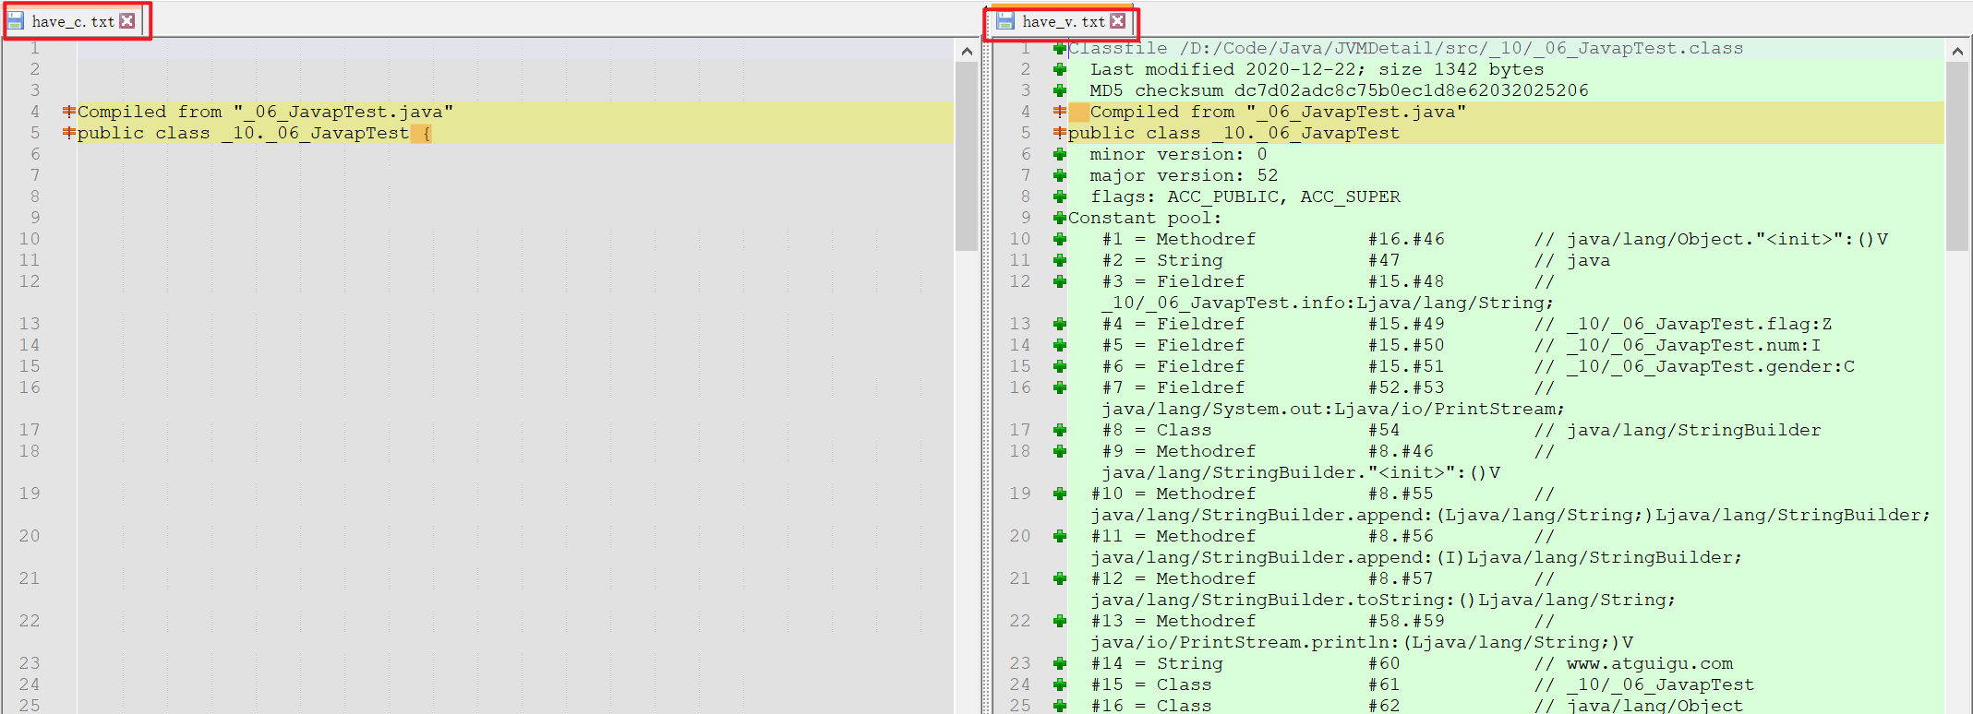Click the '#5 = Fieldref #15.#50' line
Image resolution: width=1973 pixels, height=714 pixels.
pyautogui.click(x=1462, y=345)
